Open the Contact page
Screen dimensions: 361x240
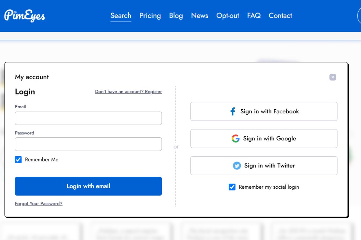280,16
